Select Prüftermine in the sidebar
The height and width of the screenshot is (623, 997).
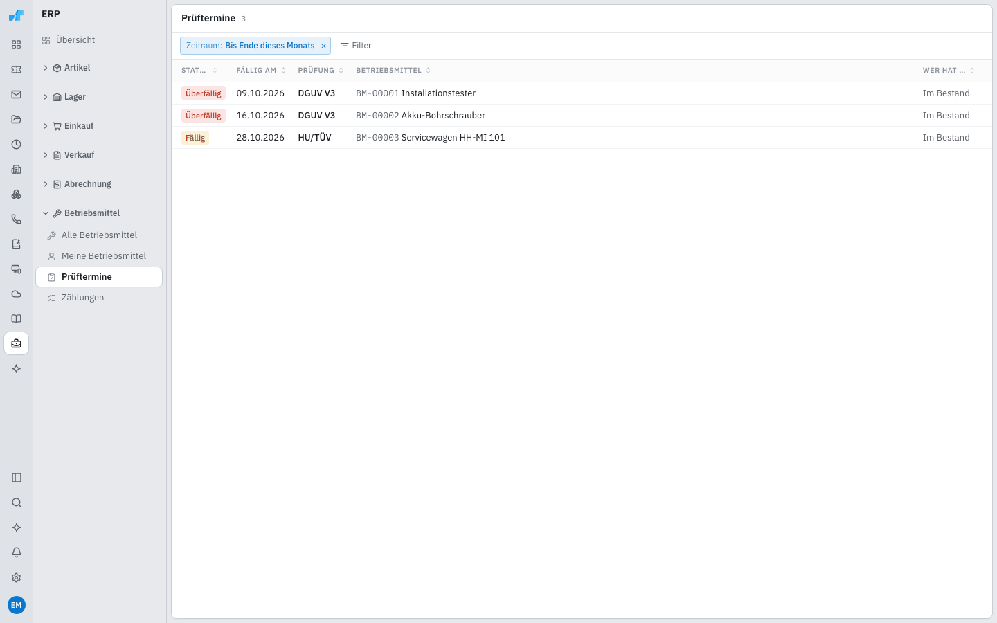[100, 277]
